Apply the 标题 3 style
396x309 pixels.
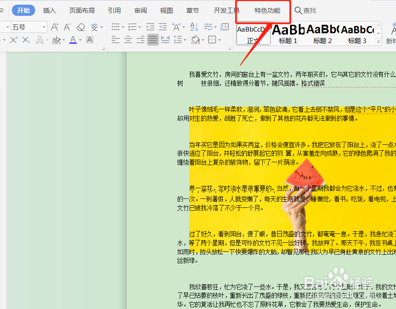tap(357, 34)
